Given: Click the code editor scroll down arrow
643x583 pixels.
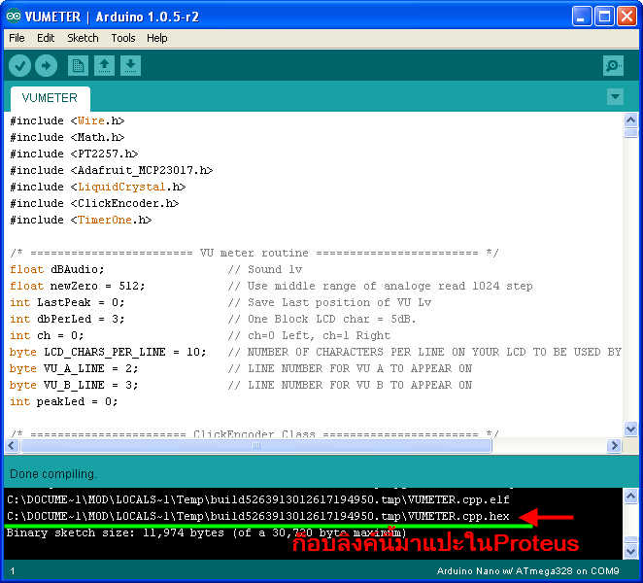Looking at the screenshot, I should [x=630, y=429].
